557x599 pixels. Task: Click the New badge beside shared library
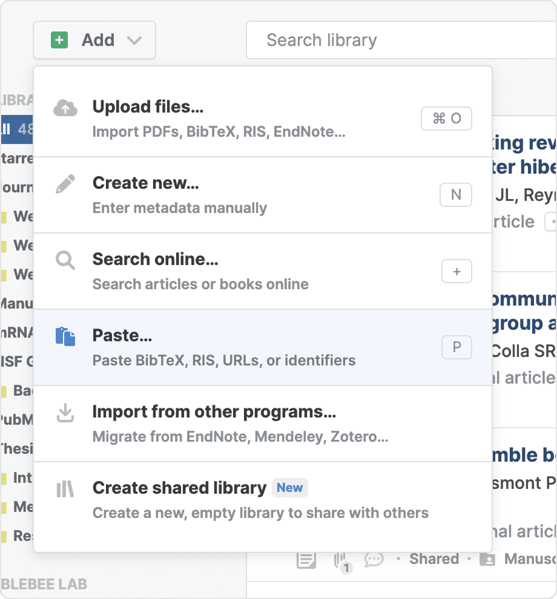(x=290, y=488)
